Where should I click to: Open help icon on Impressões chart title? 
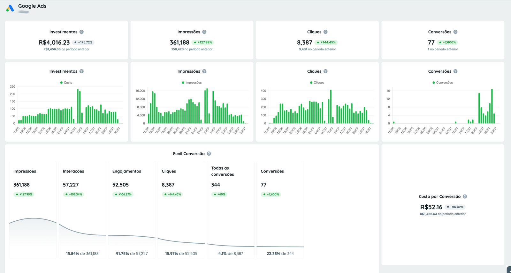(x=204, y=71)
